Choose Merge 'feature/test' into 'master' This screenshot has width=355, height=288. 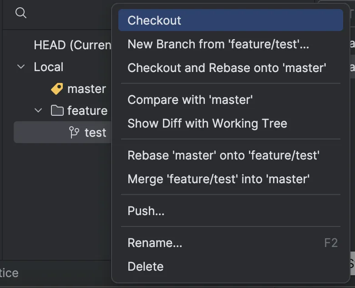pos(218,179)
